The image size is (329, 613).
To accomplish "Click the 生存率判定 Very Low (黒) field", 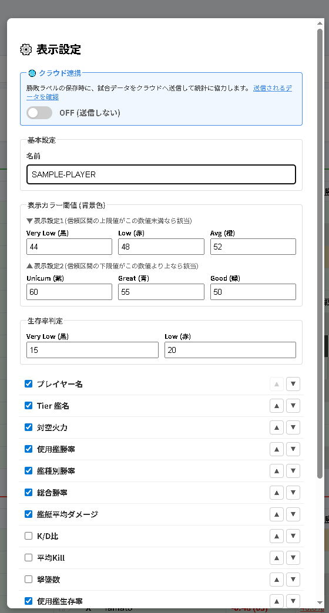I will pos(92,350).
